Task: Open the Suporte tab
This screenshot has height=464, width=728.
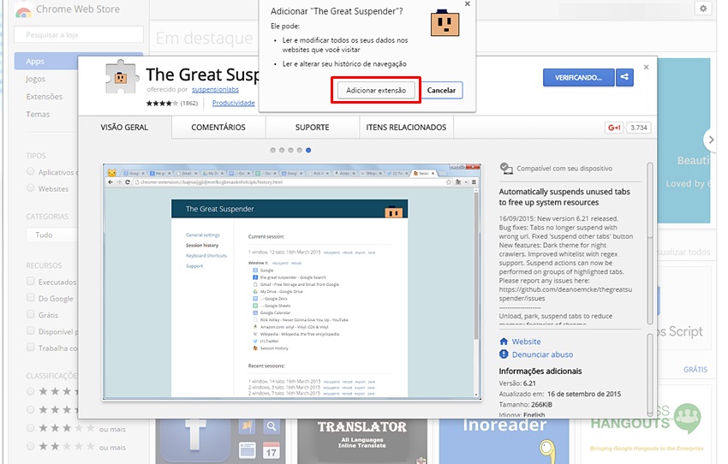Action: click(x=312, y=128)
